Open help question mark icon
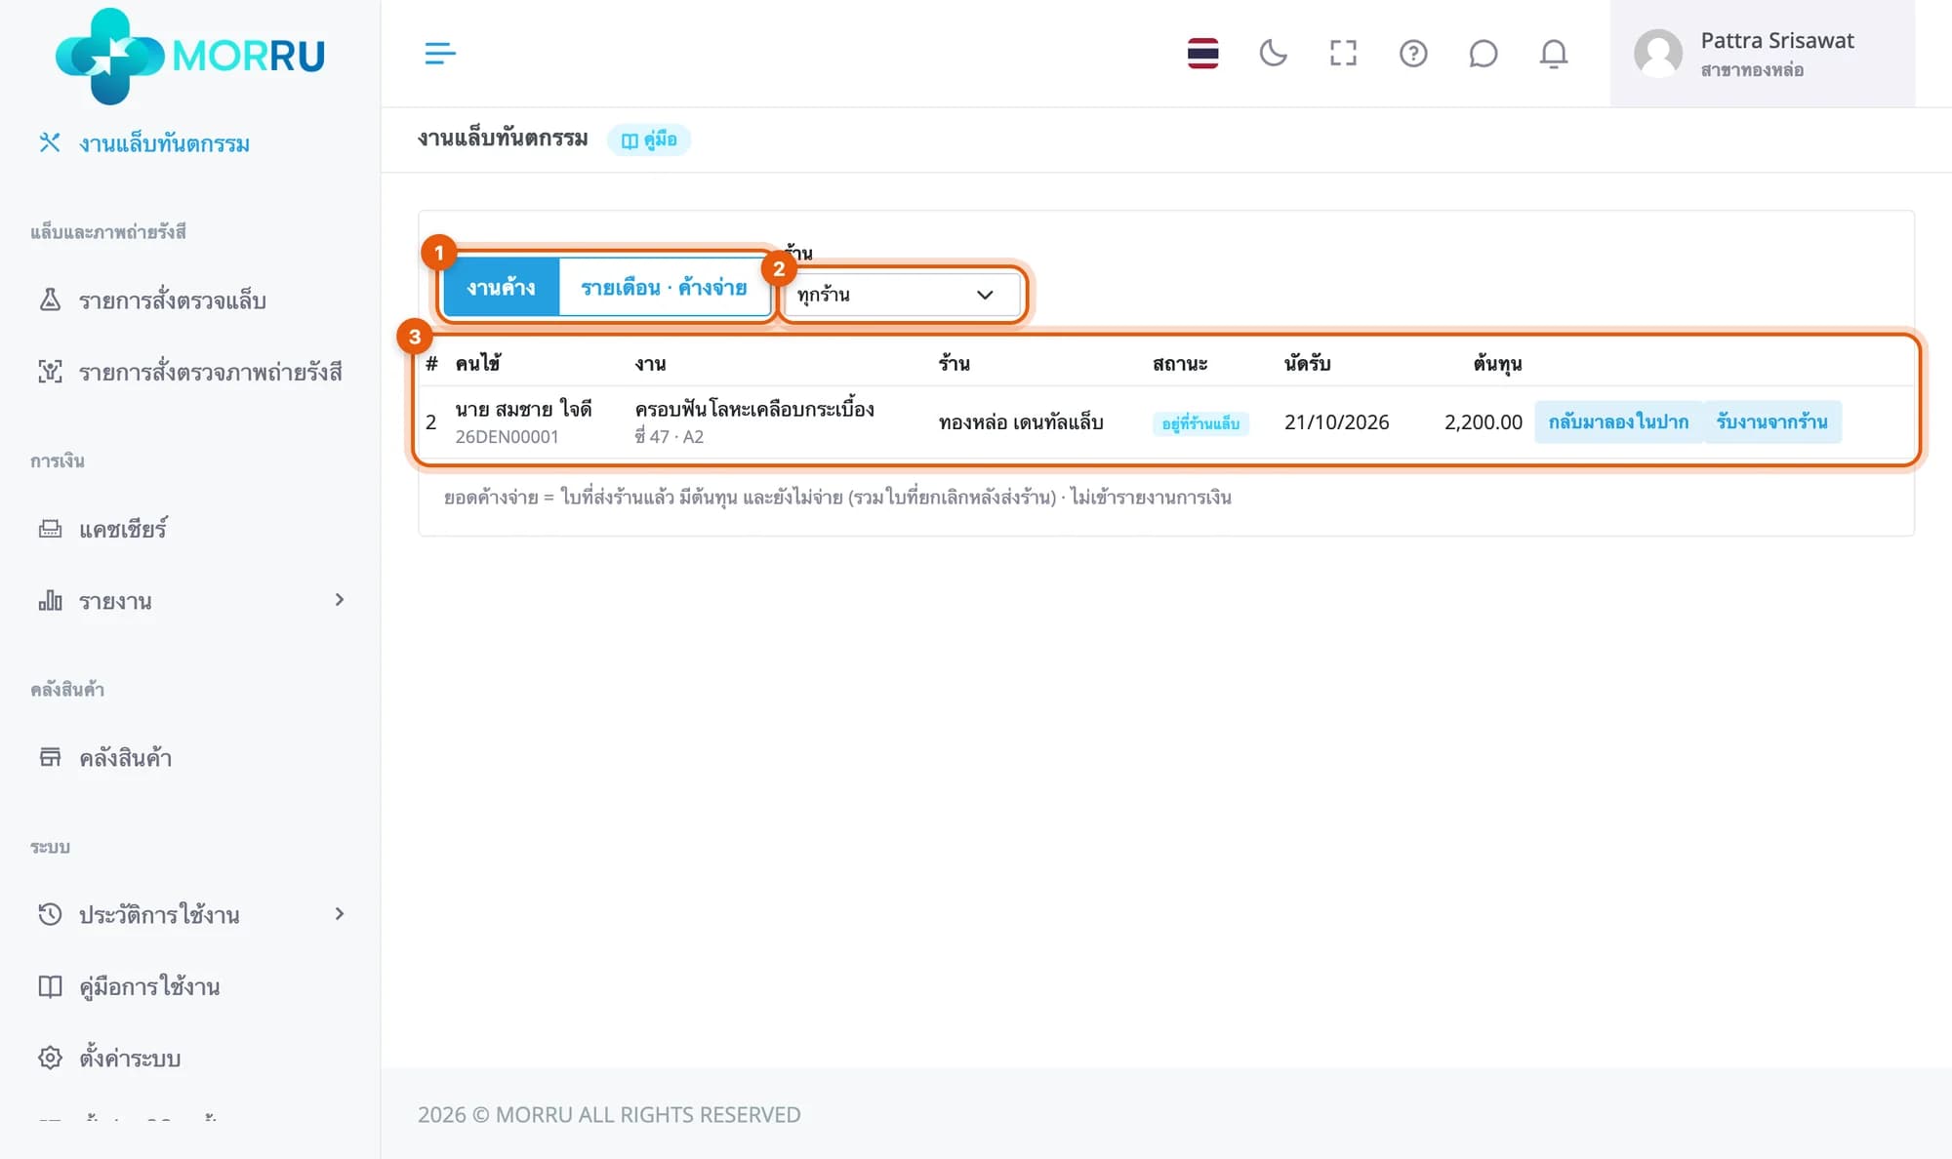The height and width of the screenshot is (1159, 1952). click(x=1413, y=53)
